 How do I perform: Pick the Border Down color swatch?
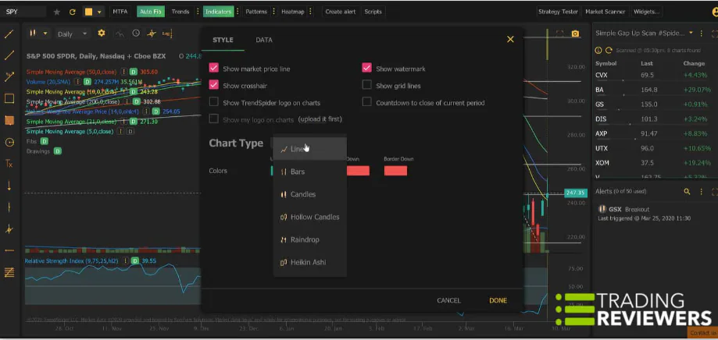click(395, 171)
